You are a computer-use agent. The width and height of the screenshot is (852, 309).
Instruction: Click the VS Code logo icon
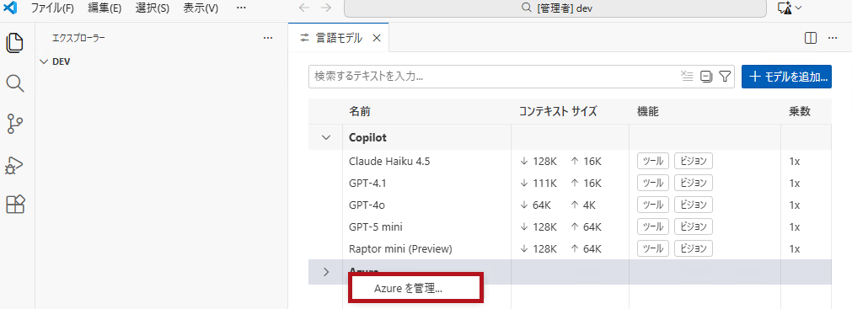[x=10, y=8]
